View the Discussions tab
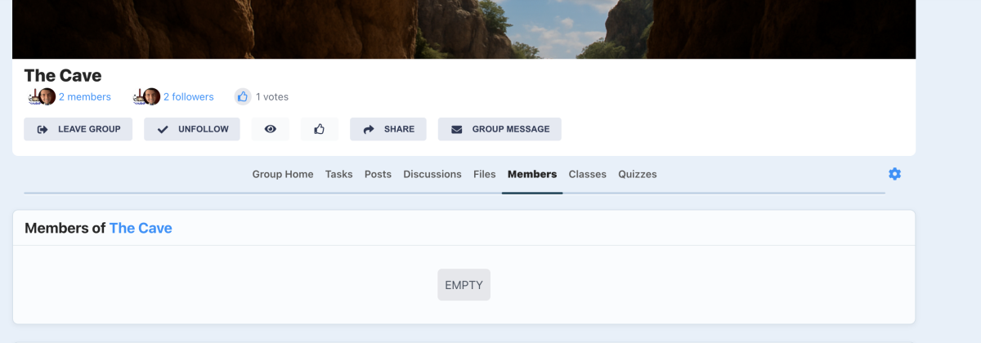This screenshot has width=981, height=343. (432, 174)
